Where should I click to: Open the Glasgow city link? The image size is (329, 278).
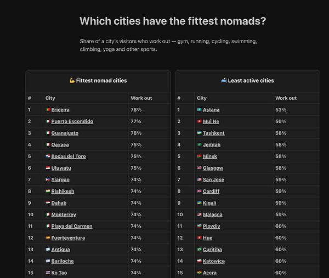coord(213,168)
